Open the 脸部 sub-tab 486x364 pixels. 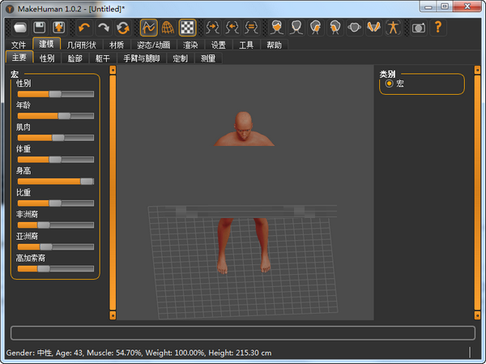(75, 58)
